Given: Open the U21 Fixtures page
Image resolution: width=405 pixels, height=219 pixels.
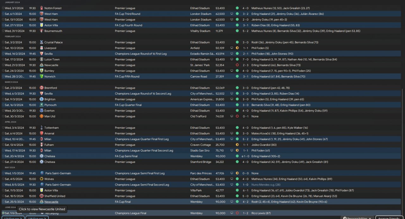Looking at the screenshot, I should click(13, 218).
